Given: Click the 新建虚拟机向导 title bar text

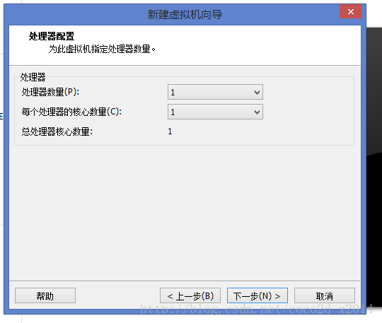Looking at the screenshot, I should point(185,14).
